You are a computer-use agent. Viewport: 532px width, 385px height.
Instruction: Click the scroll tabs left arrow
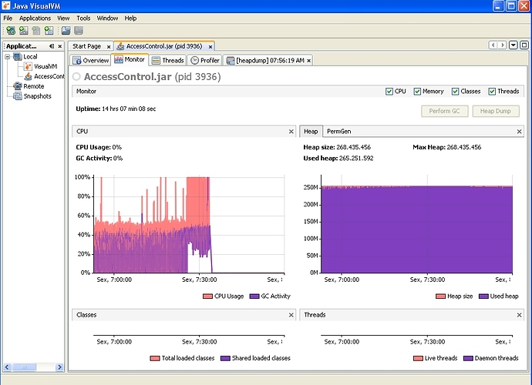pyautogui.click(x=493, y=45)
